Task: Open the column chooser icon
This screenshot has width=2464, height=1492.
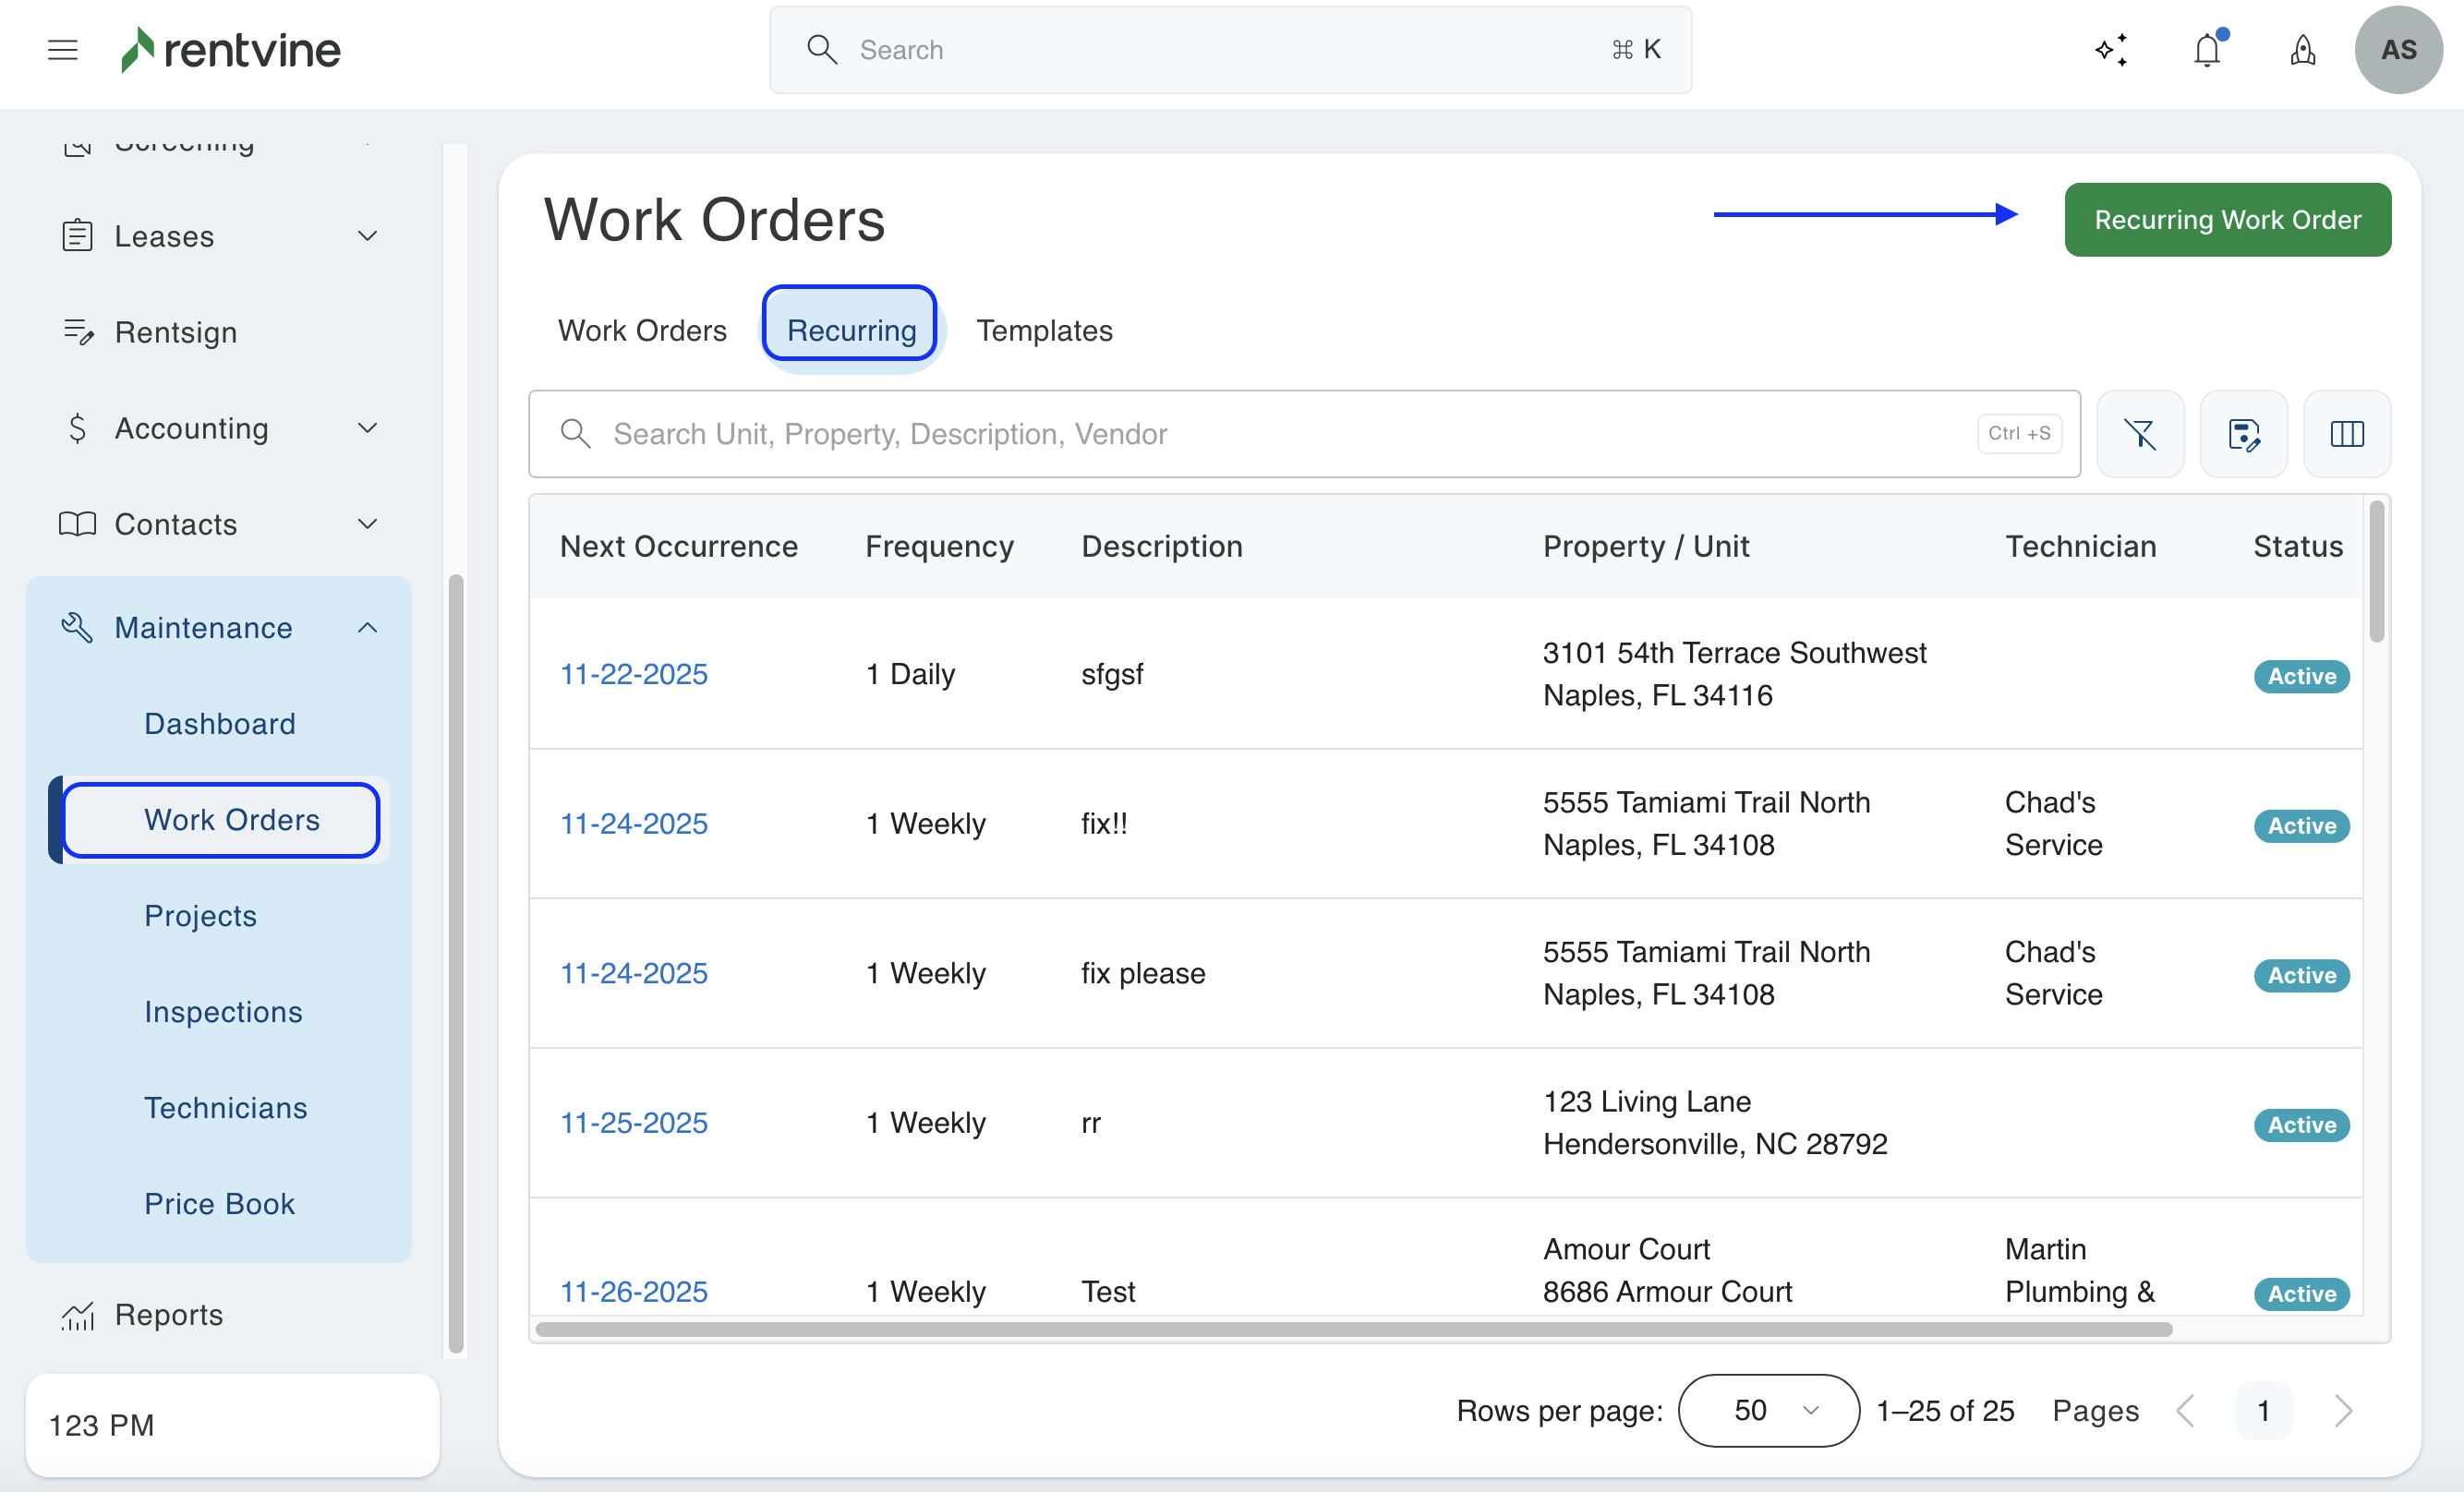Action: pyautogui.click(x=2346, y=434)
